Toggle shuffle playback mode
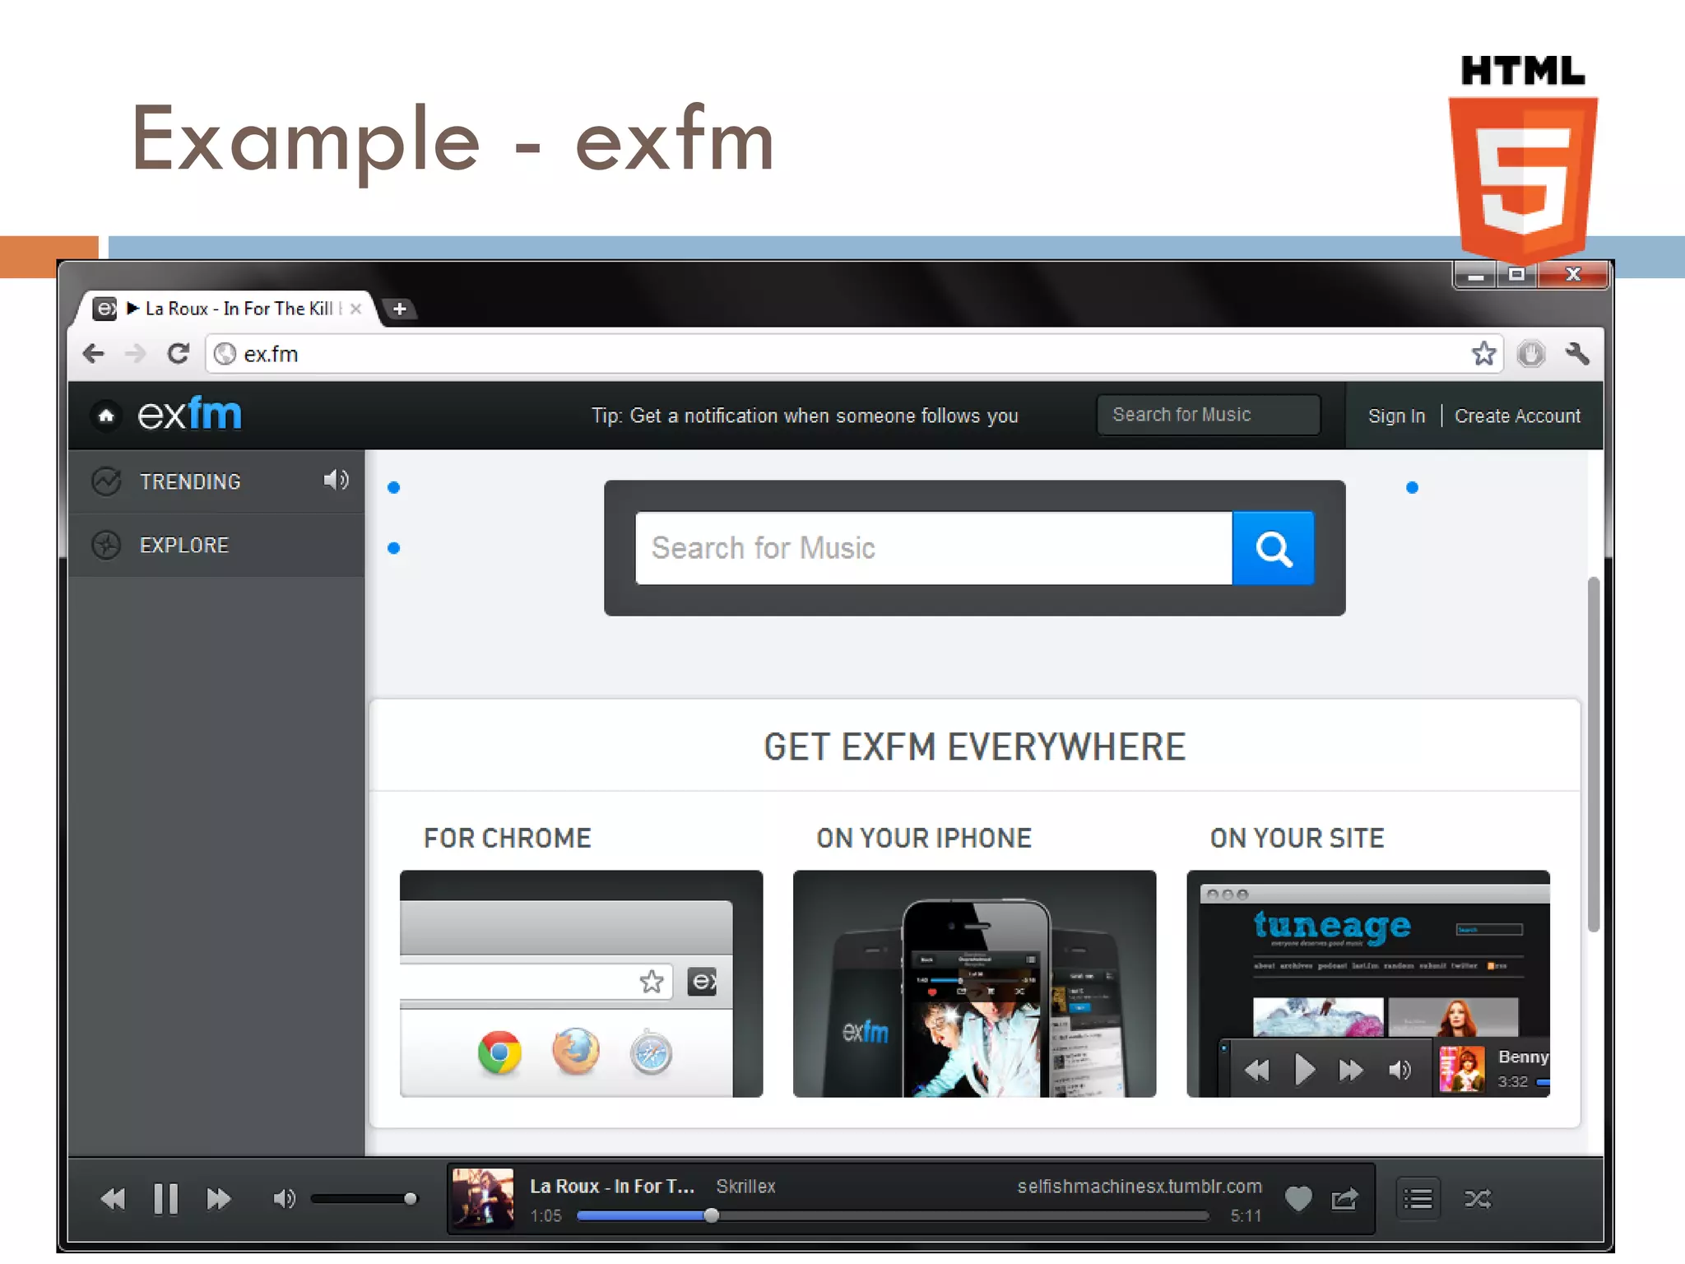 pos(1478,1199)
